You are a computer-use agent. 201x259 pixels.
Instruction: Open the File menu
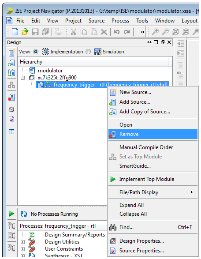pos(20,21)
